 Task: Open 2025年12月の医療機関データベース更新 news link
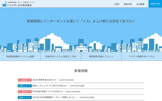pos(55,97)
